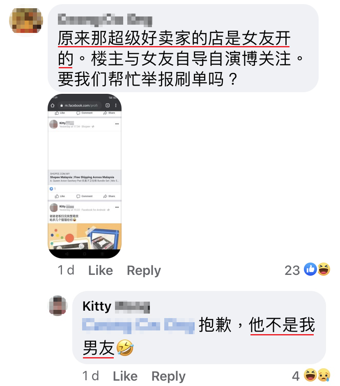The width and height of the screenshot is (340, 386).
Task: Open the 4 reactions count on Kitty's reply
Action: point(296,376)
